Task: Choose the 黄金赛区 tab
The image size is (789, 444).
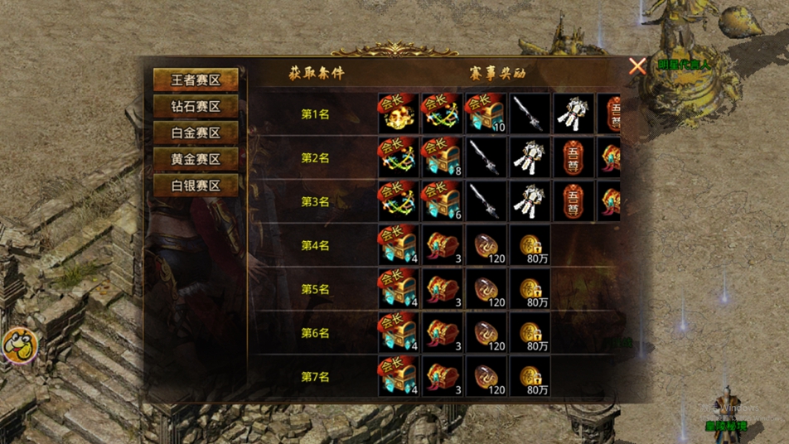Action: coord(196,159)
